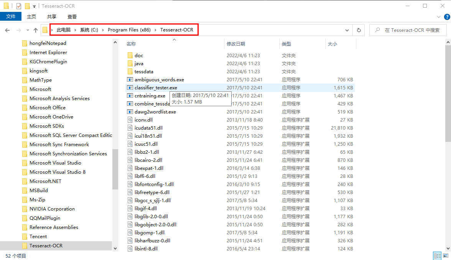This screenshot has height=260, width=451.
Task: Open hongfeiNotepad in the folder tree
Action: tap(48, 43)
